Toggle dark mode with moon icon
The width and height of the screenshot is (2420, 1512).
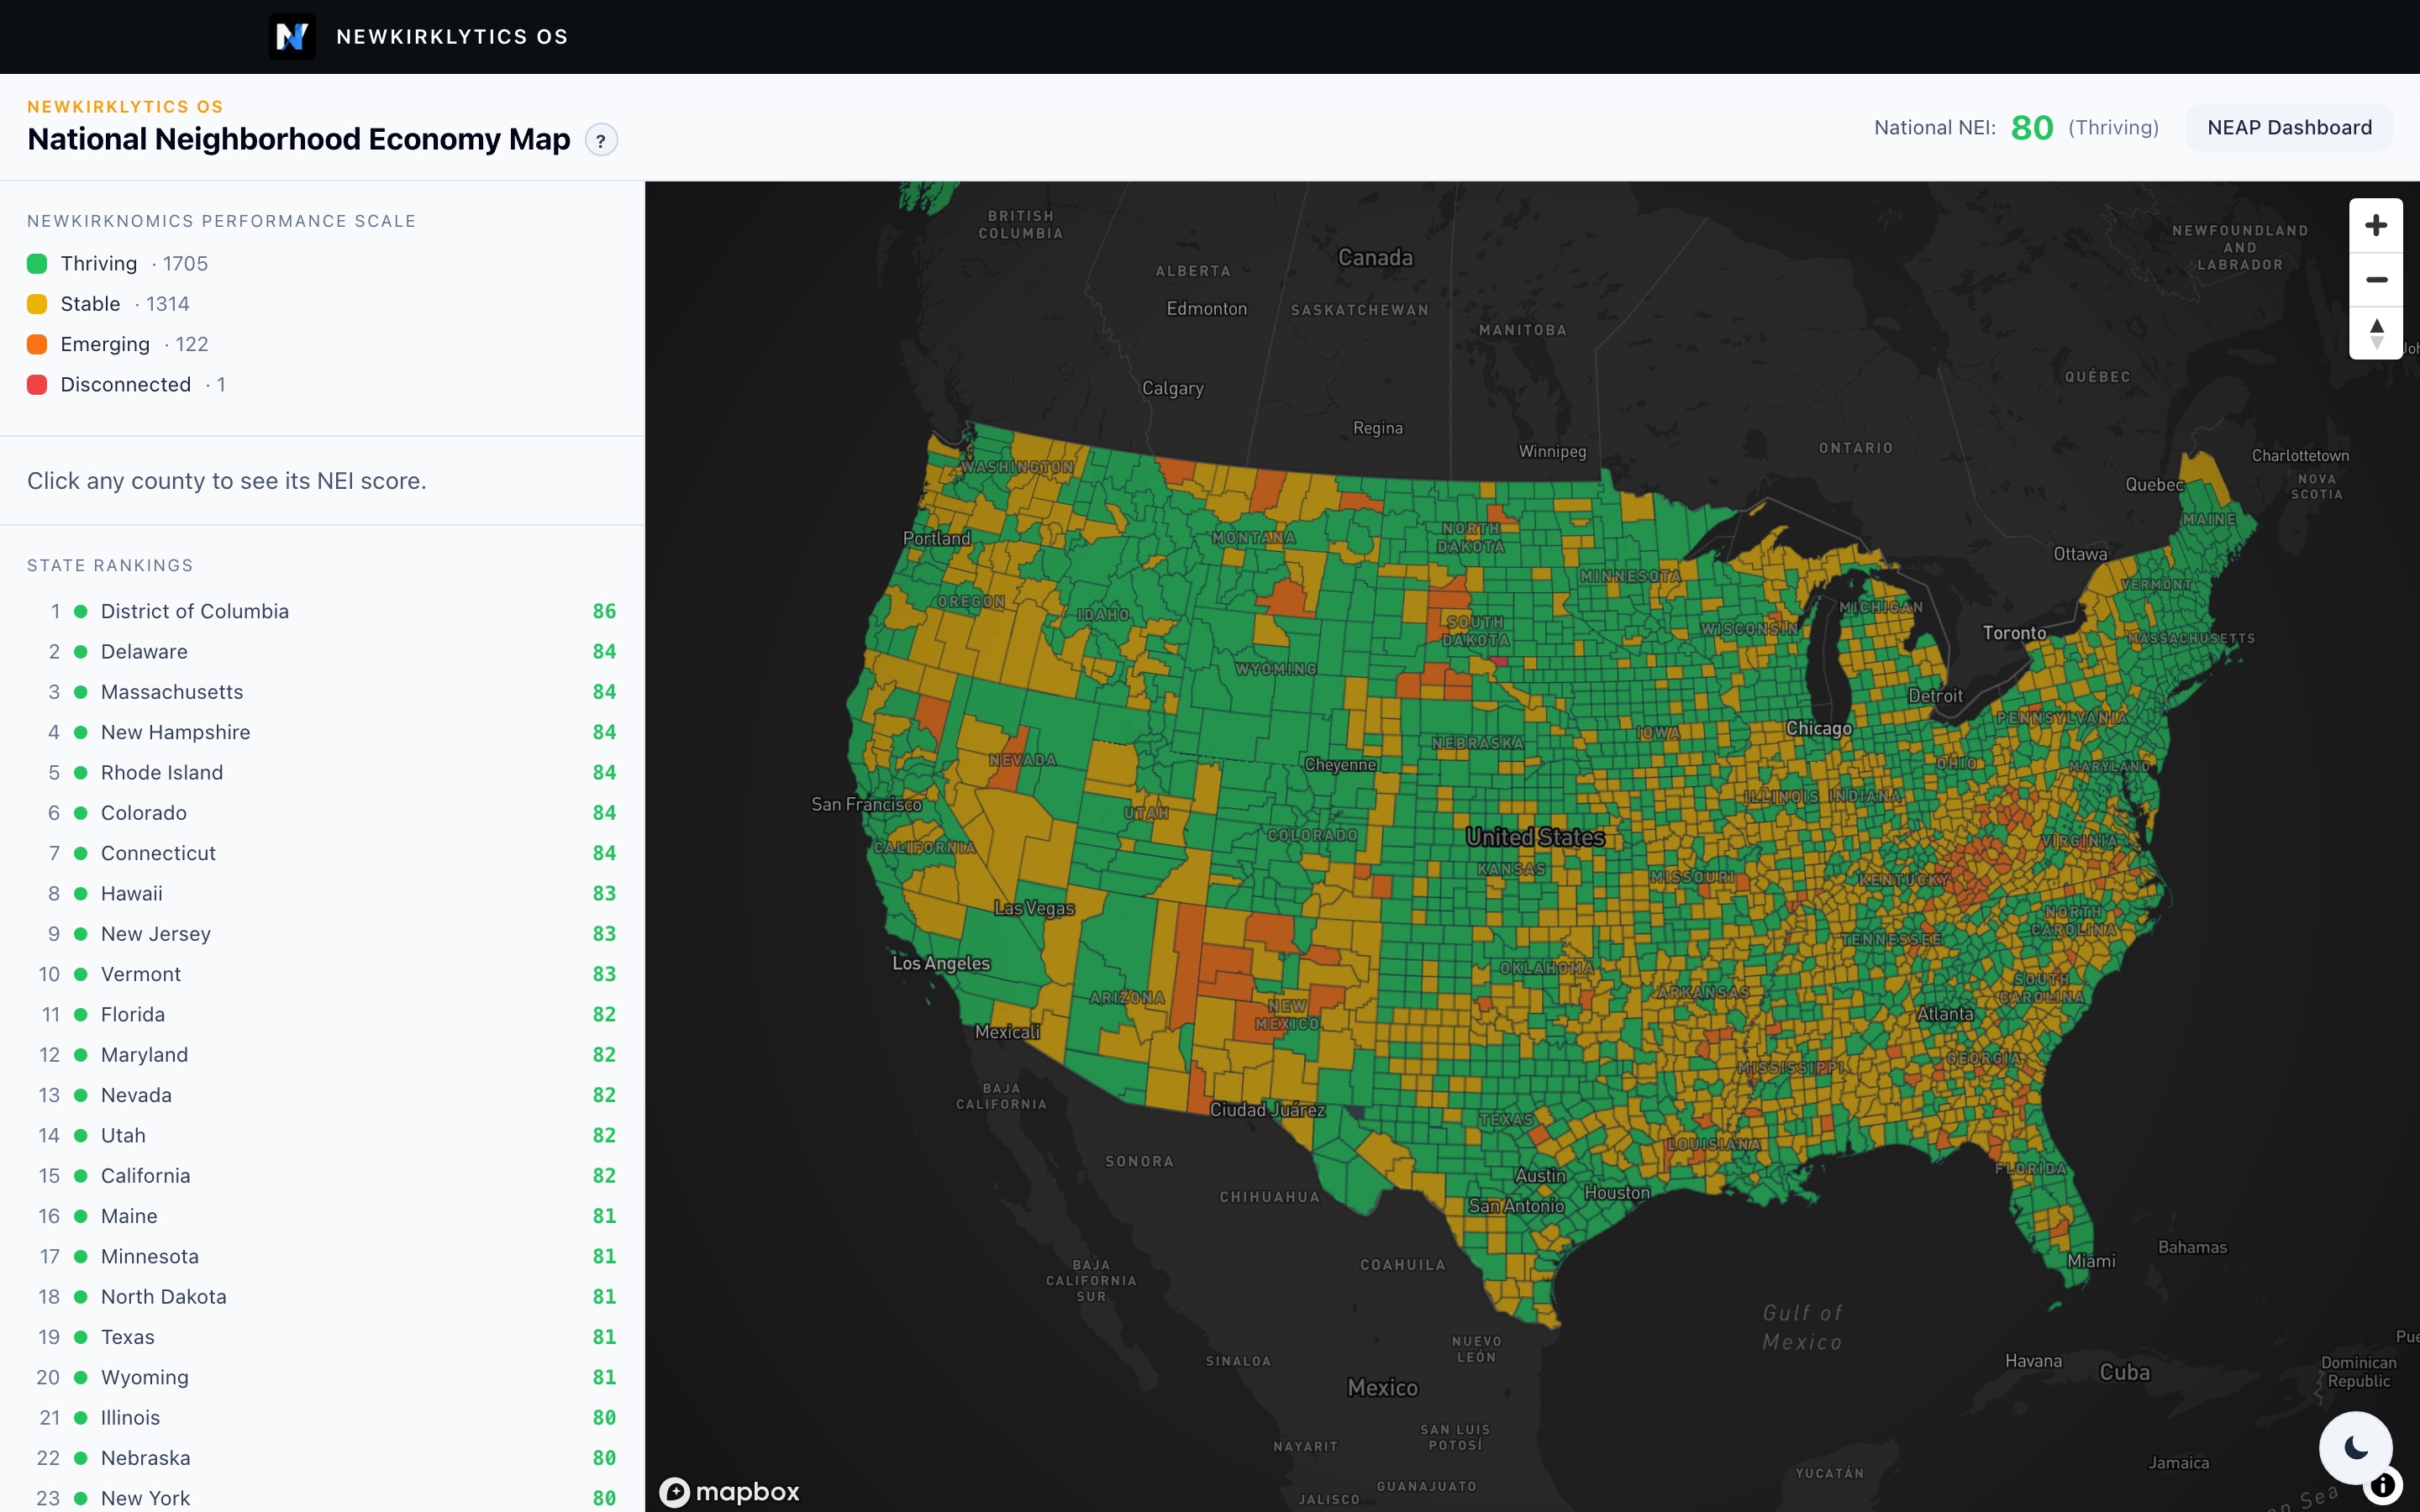(x=2356, y=1448)
